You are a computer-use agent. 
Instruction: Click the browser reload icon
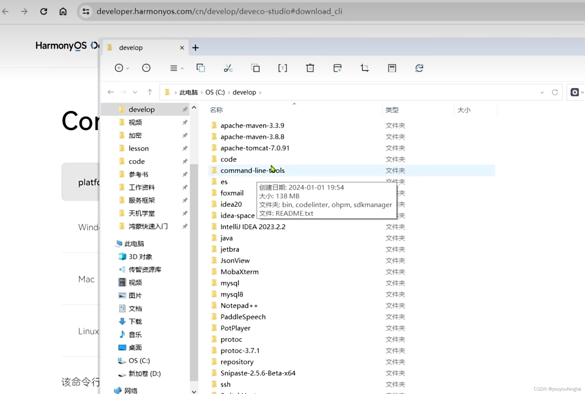tap(44, 11)
